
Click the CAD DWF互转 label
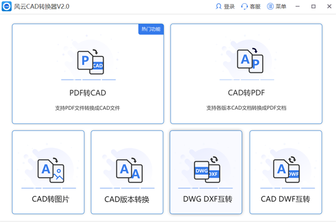pos(286,199)
